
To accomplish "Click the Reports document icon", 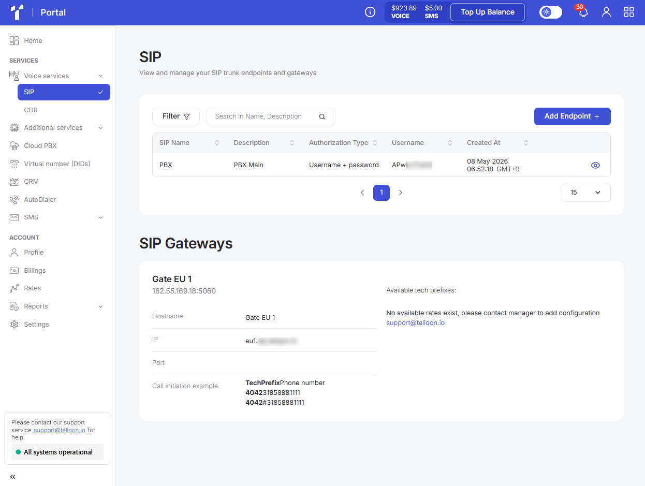I will (14, 306).
